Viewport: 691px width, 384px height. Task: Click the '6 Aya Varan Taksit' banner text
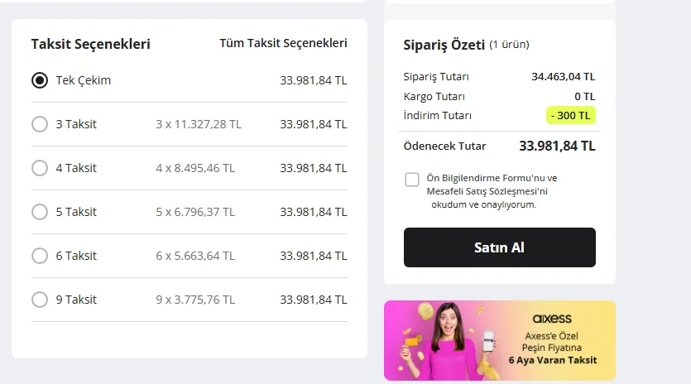(x=552, y=360)
